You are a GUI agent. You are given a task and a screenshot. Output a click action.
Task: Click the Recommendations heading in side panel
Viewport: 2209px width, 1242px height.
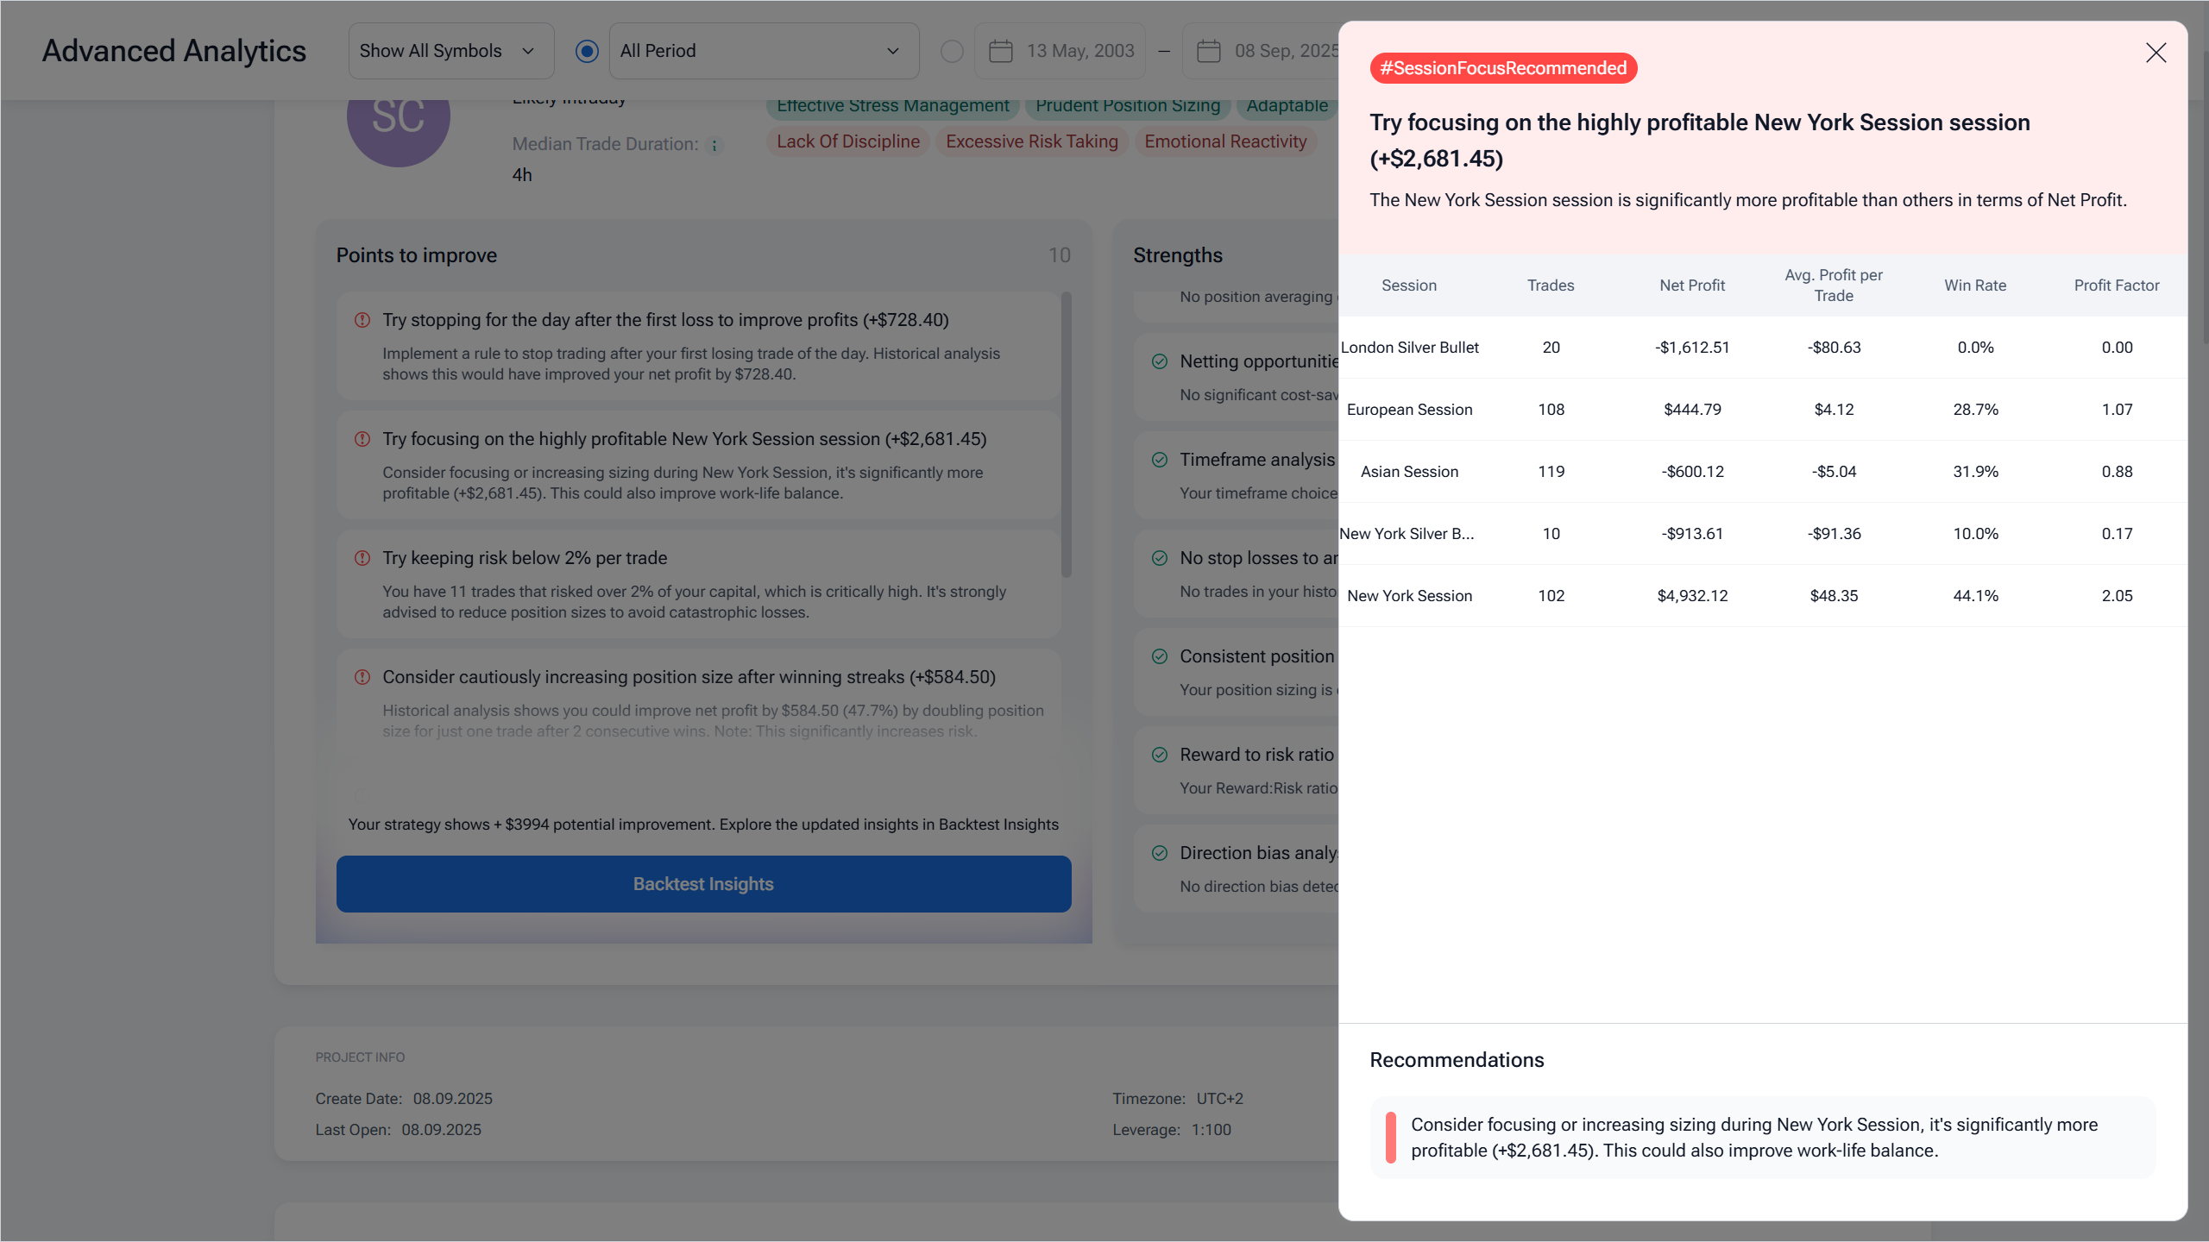point(1457,1060)
